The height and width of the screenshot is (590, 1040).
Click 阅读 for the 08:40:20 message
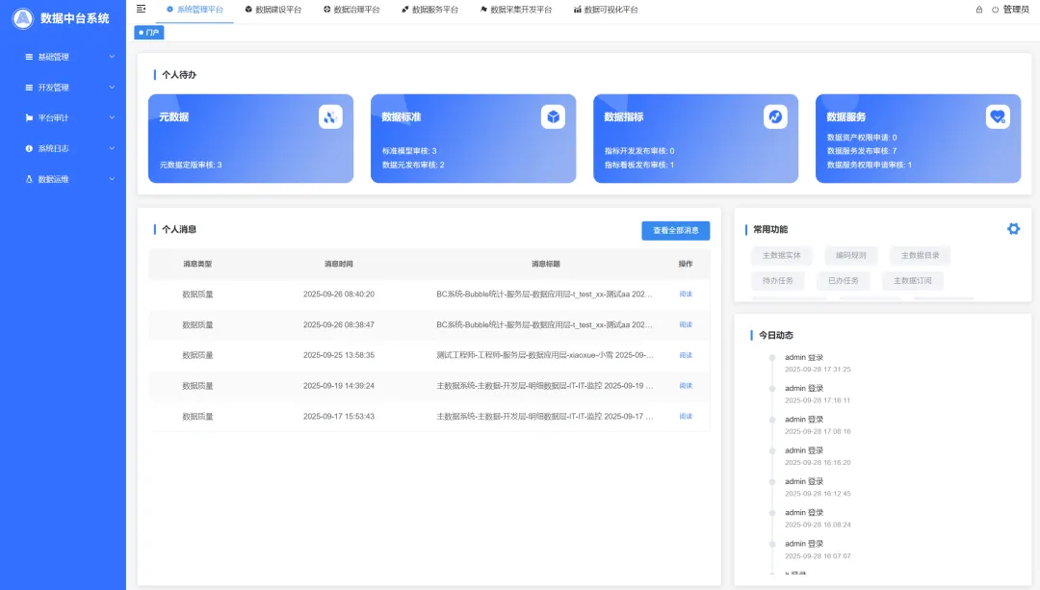click(686, 295)
